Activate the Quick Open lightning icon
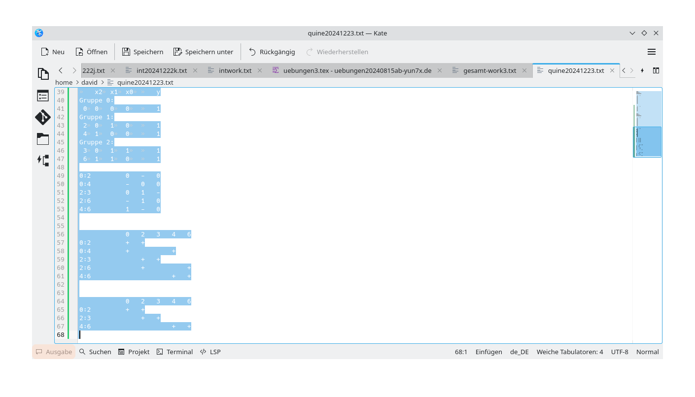The width and height of the screenshot is (695, 397). point(642,70)
